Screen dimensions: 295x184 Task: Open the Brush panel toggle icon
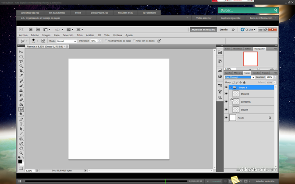(x=43, y=41)
